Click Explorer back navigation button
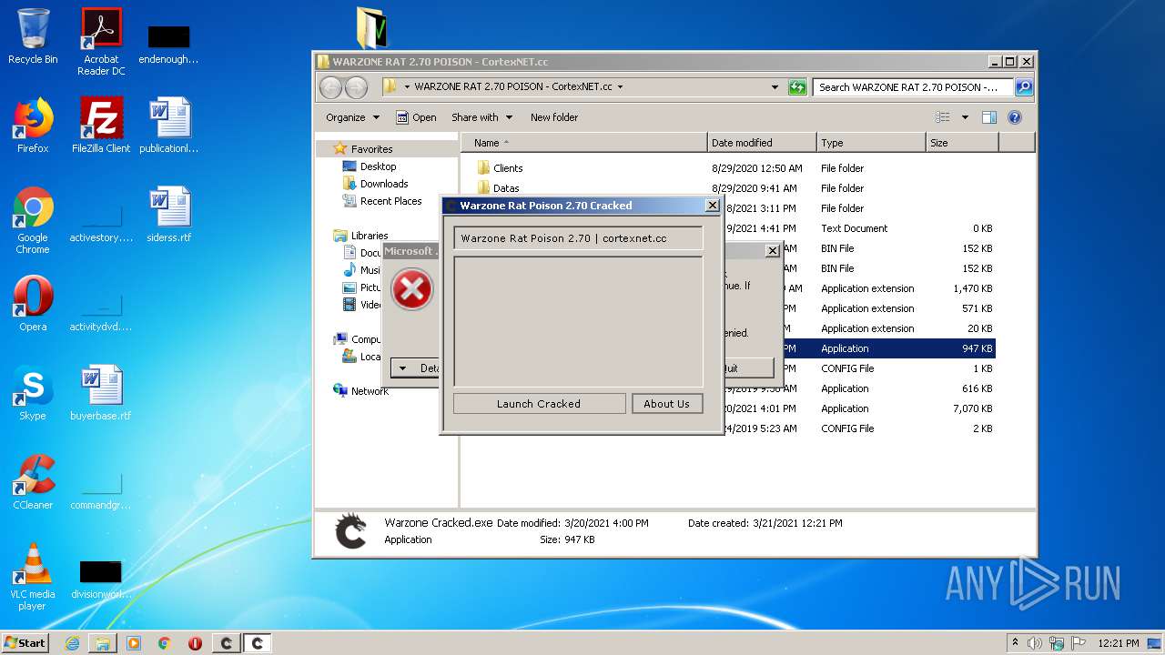This screenshot has height=655, width=1165. click(330, 87)
